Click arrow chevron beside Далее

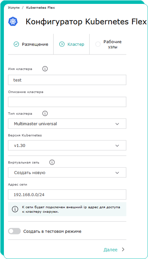click(123, 249)
